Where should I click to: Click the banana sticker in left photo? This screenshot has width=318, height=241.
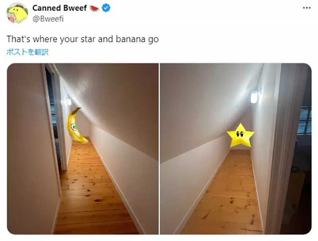(x=77, y=125)
